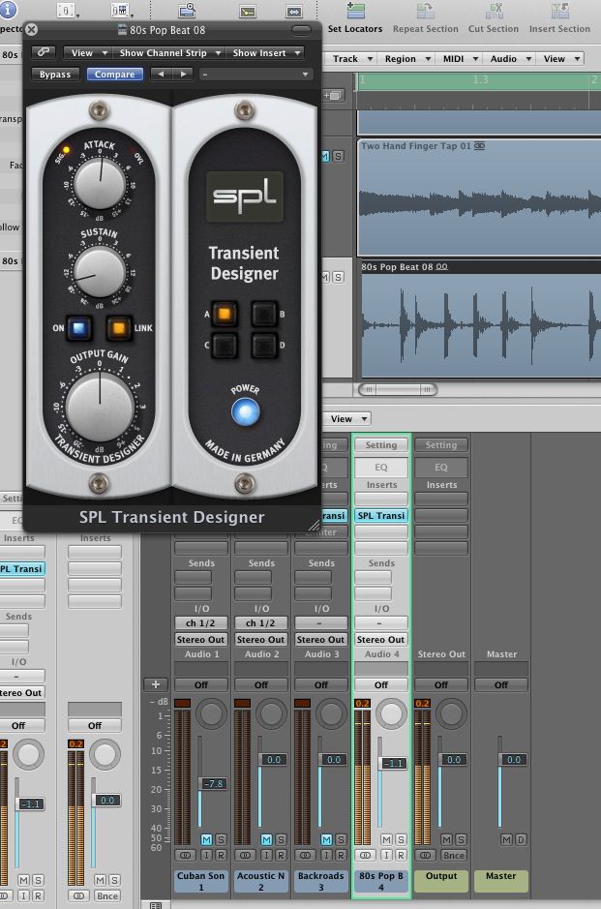Image resolution: width=601 pixels, height=909 pixels.
Task: Open the mixer View menu
Action: pos(347,418)
